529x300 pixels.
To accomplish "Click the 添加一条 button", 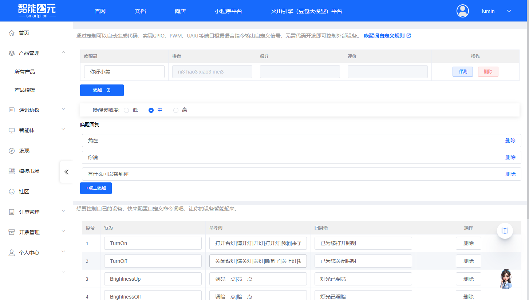I will tap(102, 90).
